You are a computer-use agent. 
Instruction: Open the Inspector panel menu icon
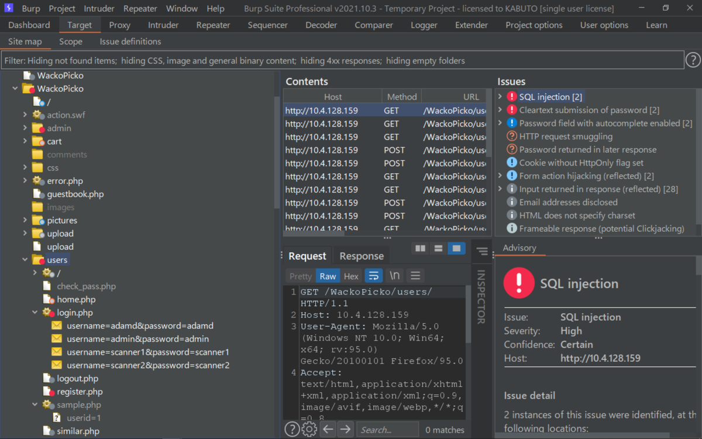[482, 252]
